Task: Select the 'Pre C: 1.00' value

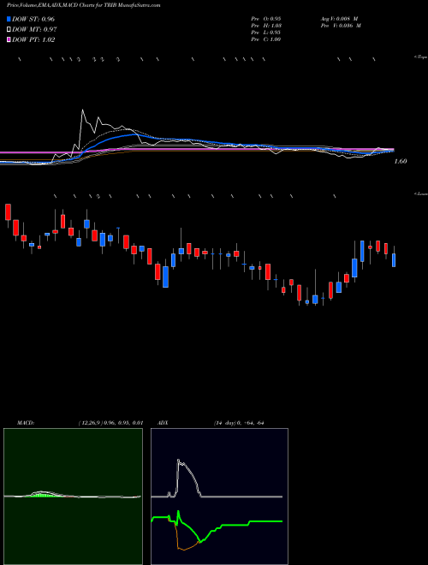Action: click(x=266, y=39)
